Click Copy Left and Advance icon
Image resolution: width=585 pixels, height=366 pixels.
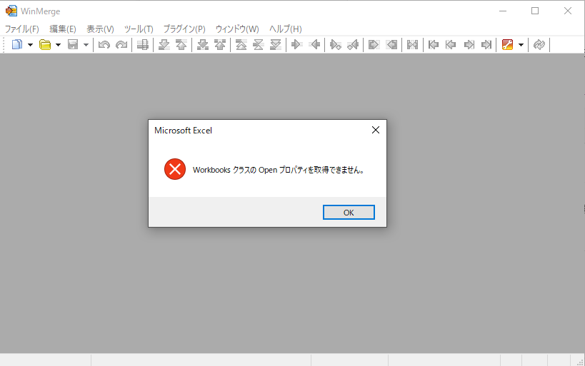(353, 45)
